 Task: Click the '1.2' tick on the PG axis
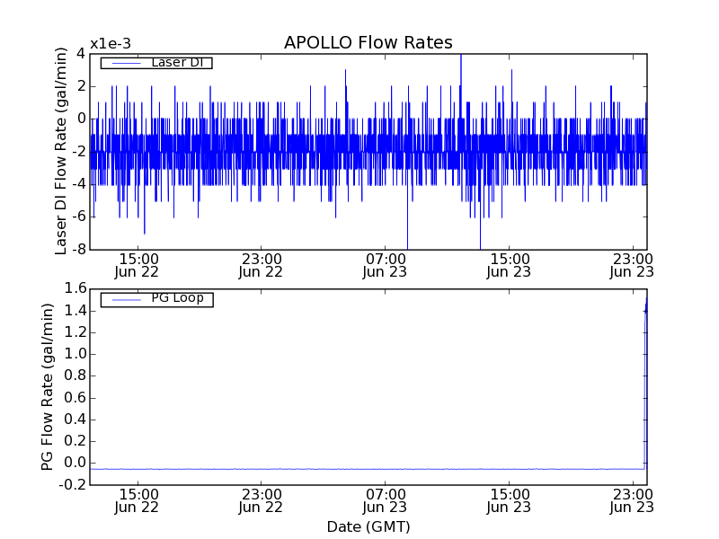point(75,332)
